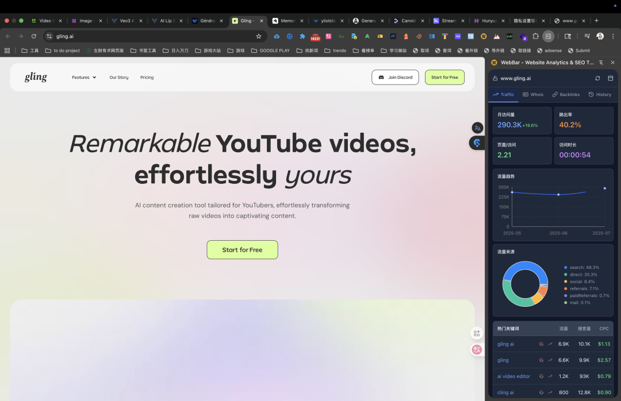
Task: Open the Apps grid in bookmarks bar
Action: [7, 51]
